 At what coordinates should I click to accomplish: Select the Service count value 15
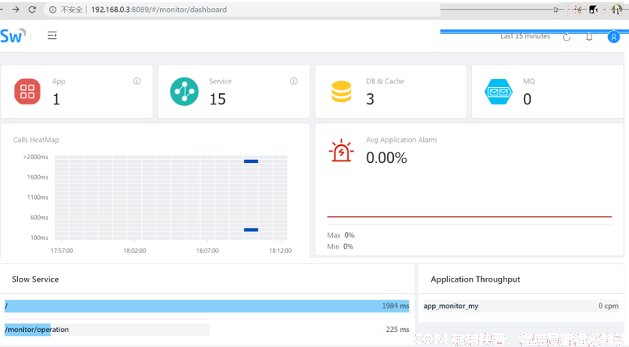(x=217, y=99)
